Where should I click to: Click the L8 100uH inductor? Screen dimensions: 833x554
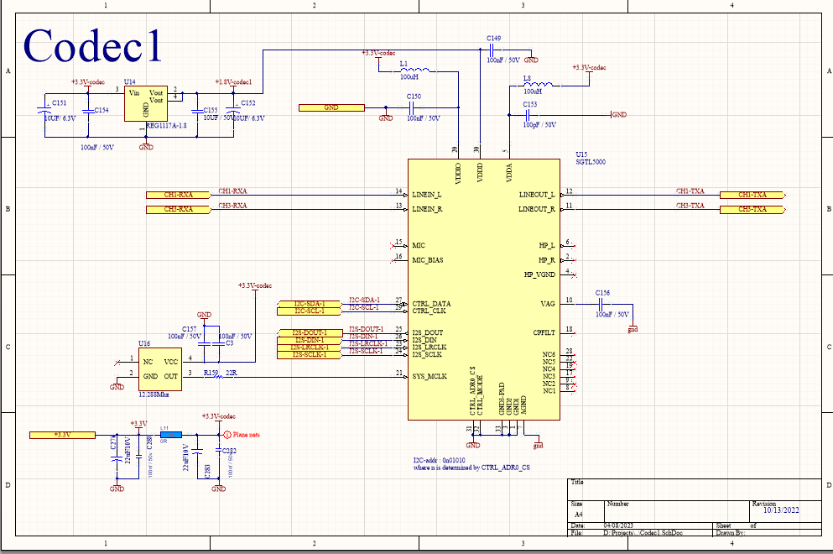[537, 85]
